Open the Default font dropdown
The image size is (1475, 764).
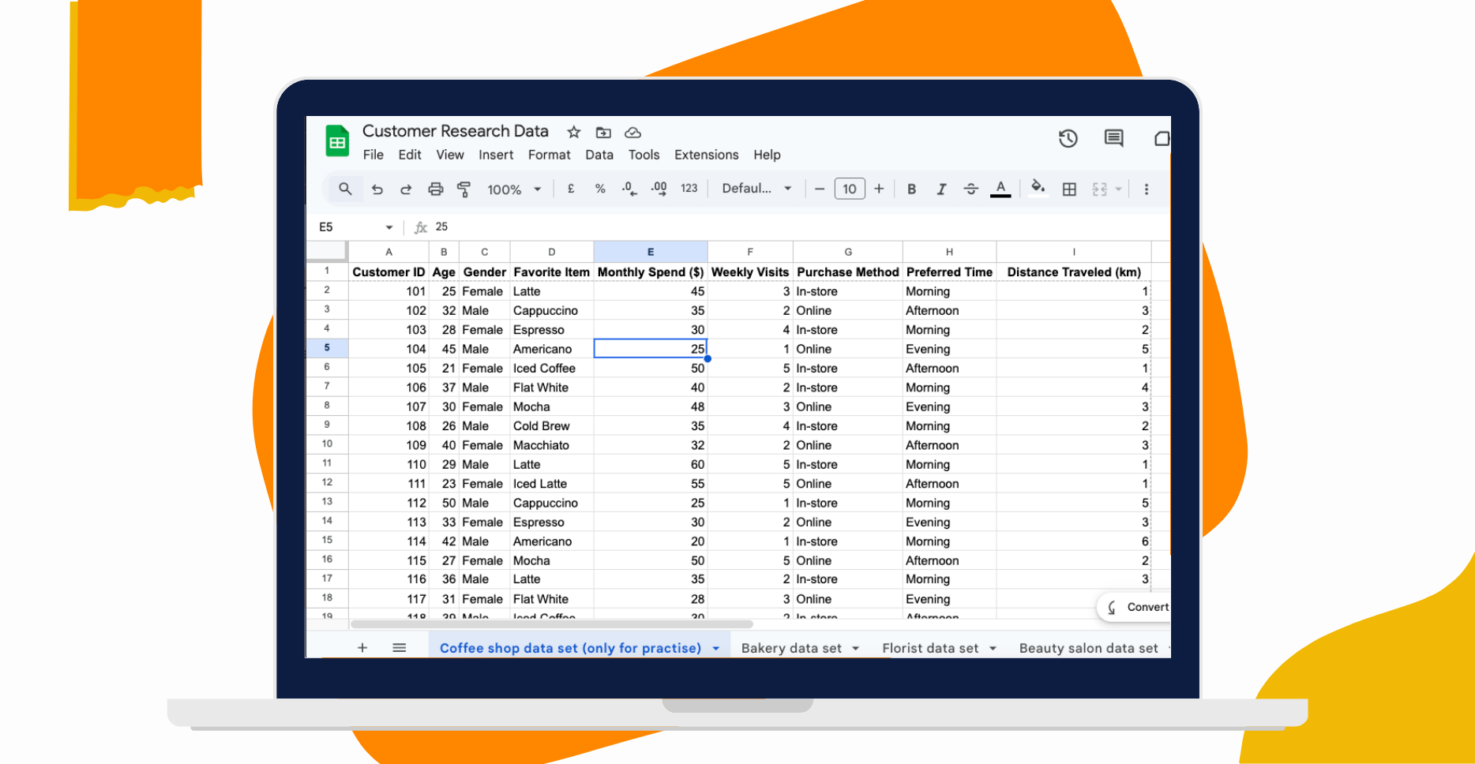coord(756,189)
